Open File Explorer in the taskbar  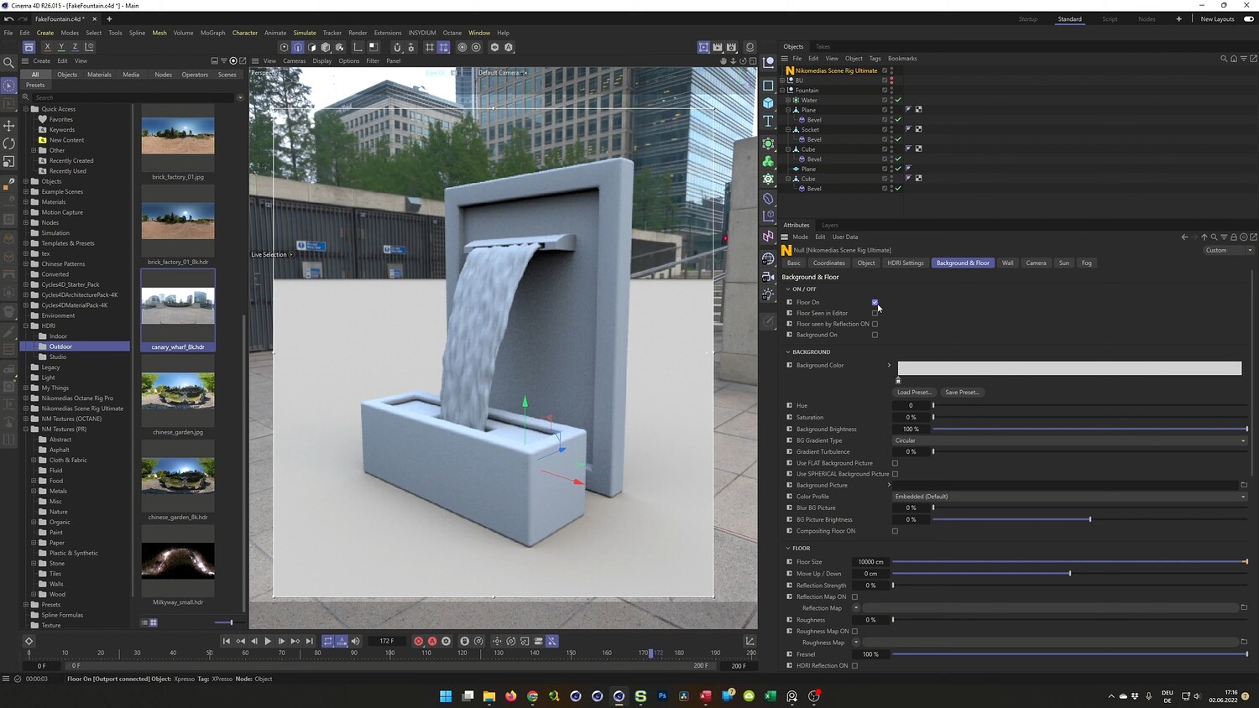489,696
